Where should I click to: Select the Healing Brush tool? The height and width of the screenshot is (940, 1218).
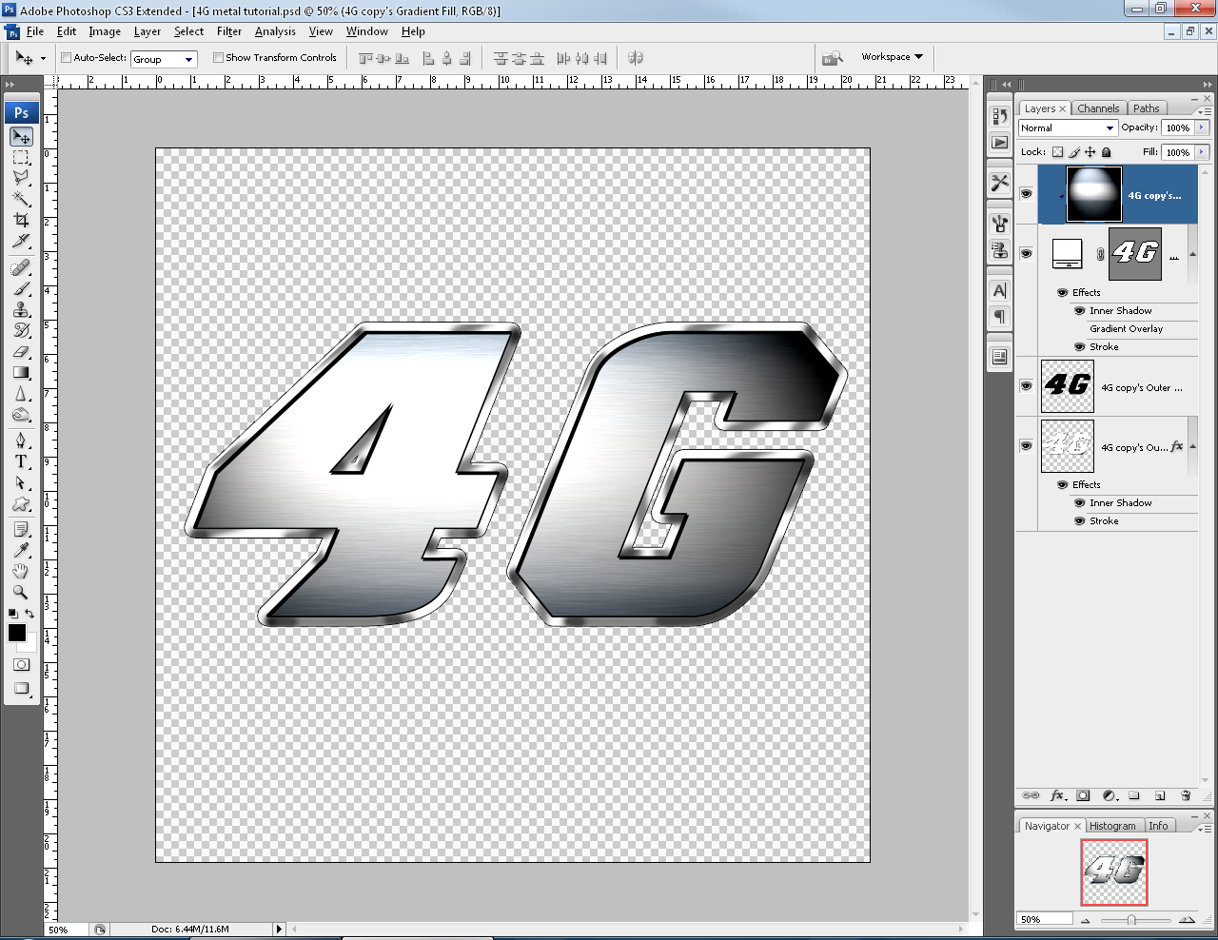[21, 268]
